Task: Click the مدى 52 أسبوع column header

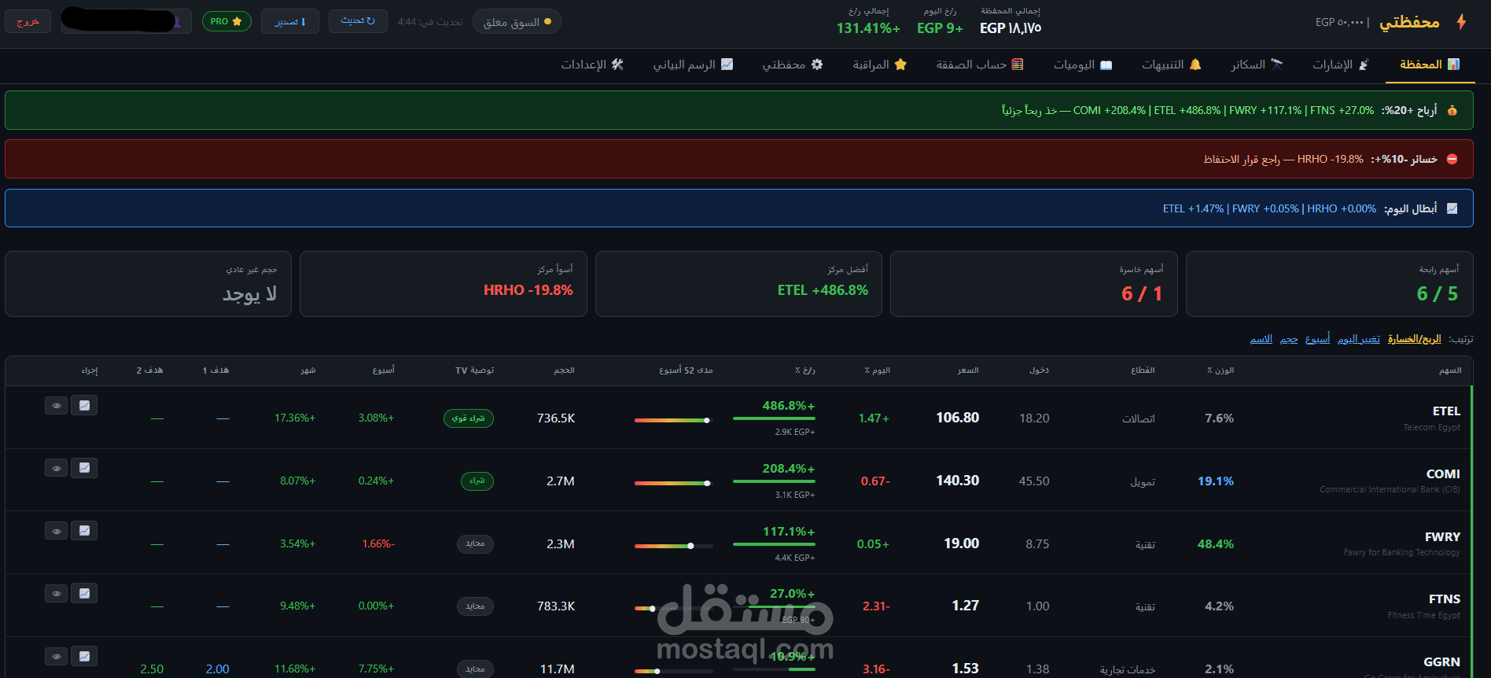Action: [x=686, y=370]
